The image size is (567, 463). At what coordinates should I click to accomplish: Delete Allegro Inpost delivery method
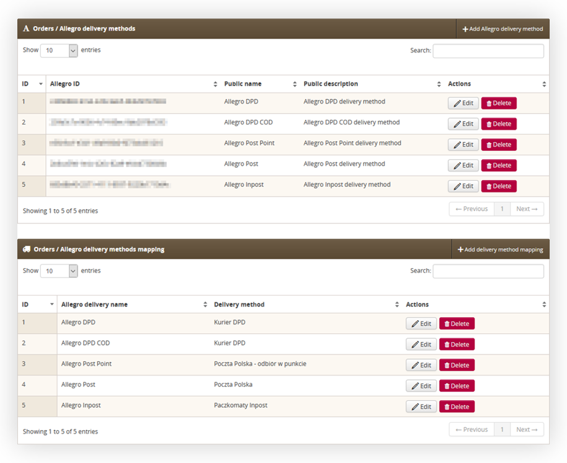pos(499,186)
